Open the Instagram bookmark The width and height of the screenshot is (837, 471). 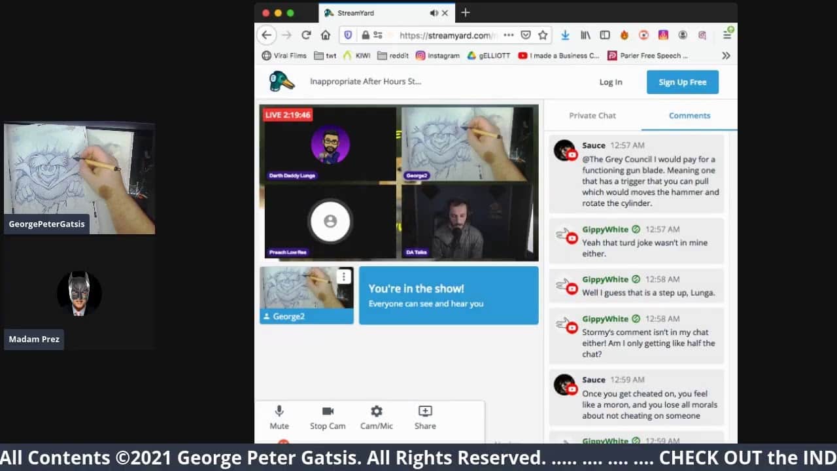coord(438,56)
